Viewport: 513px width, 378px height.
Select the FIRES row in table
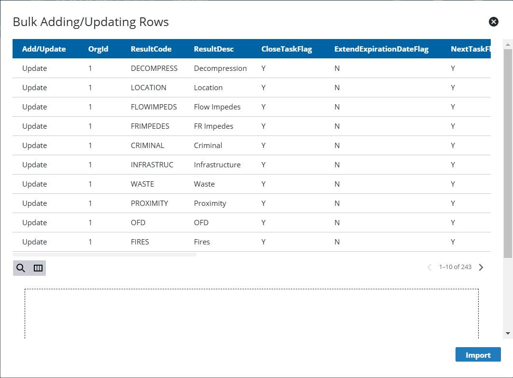pos(140,242)
